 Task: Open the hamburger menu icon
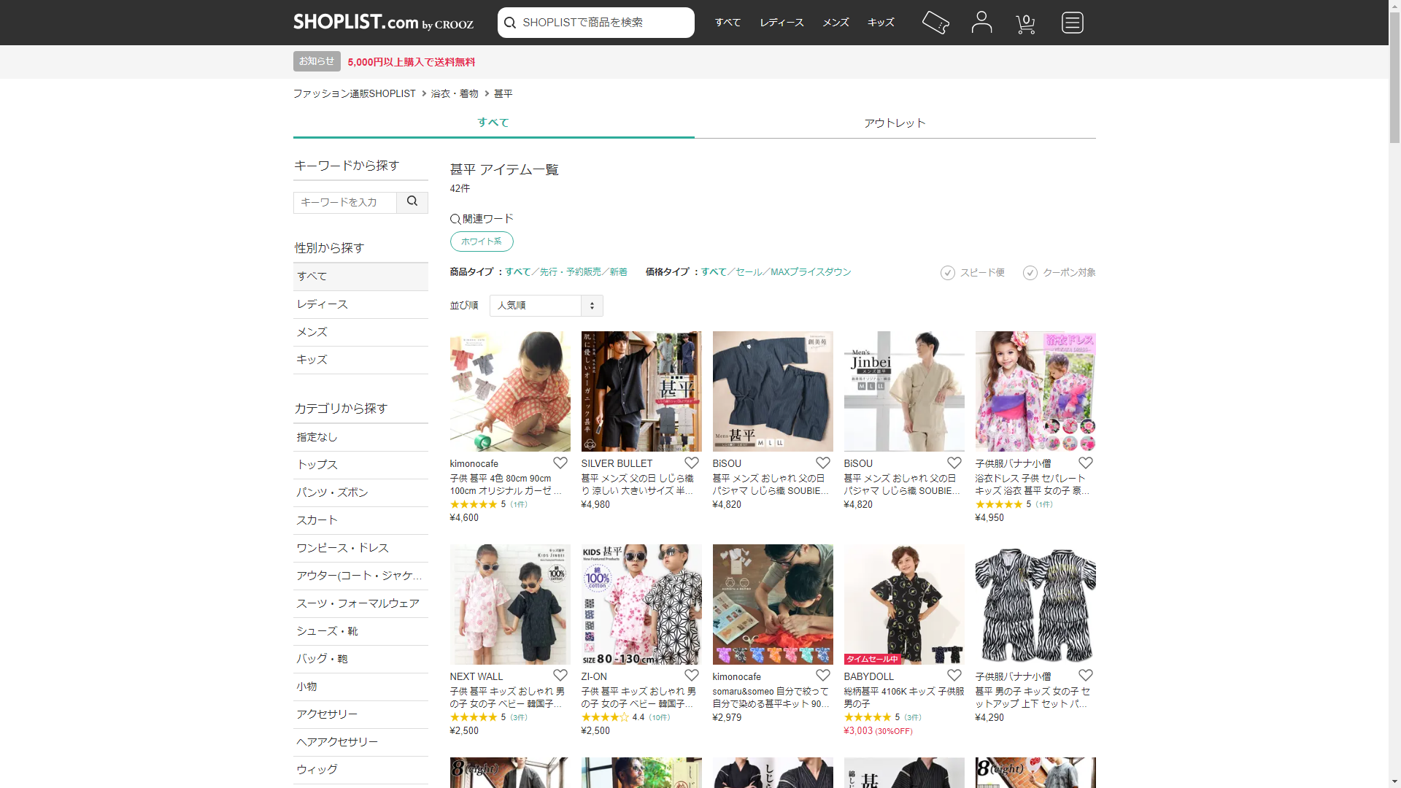coord(1072,23)
